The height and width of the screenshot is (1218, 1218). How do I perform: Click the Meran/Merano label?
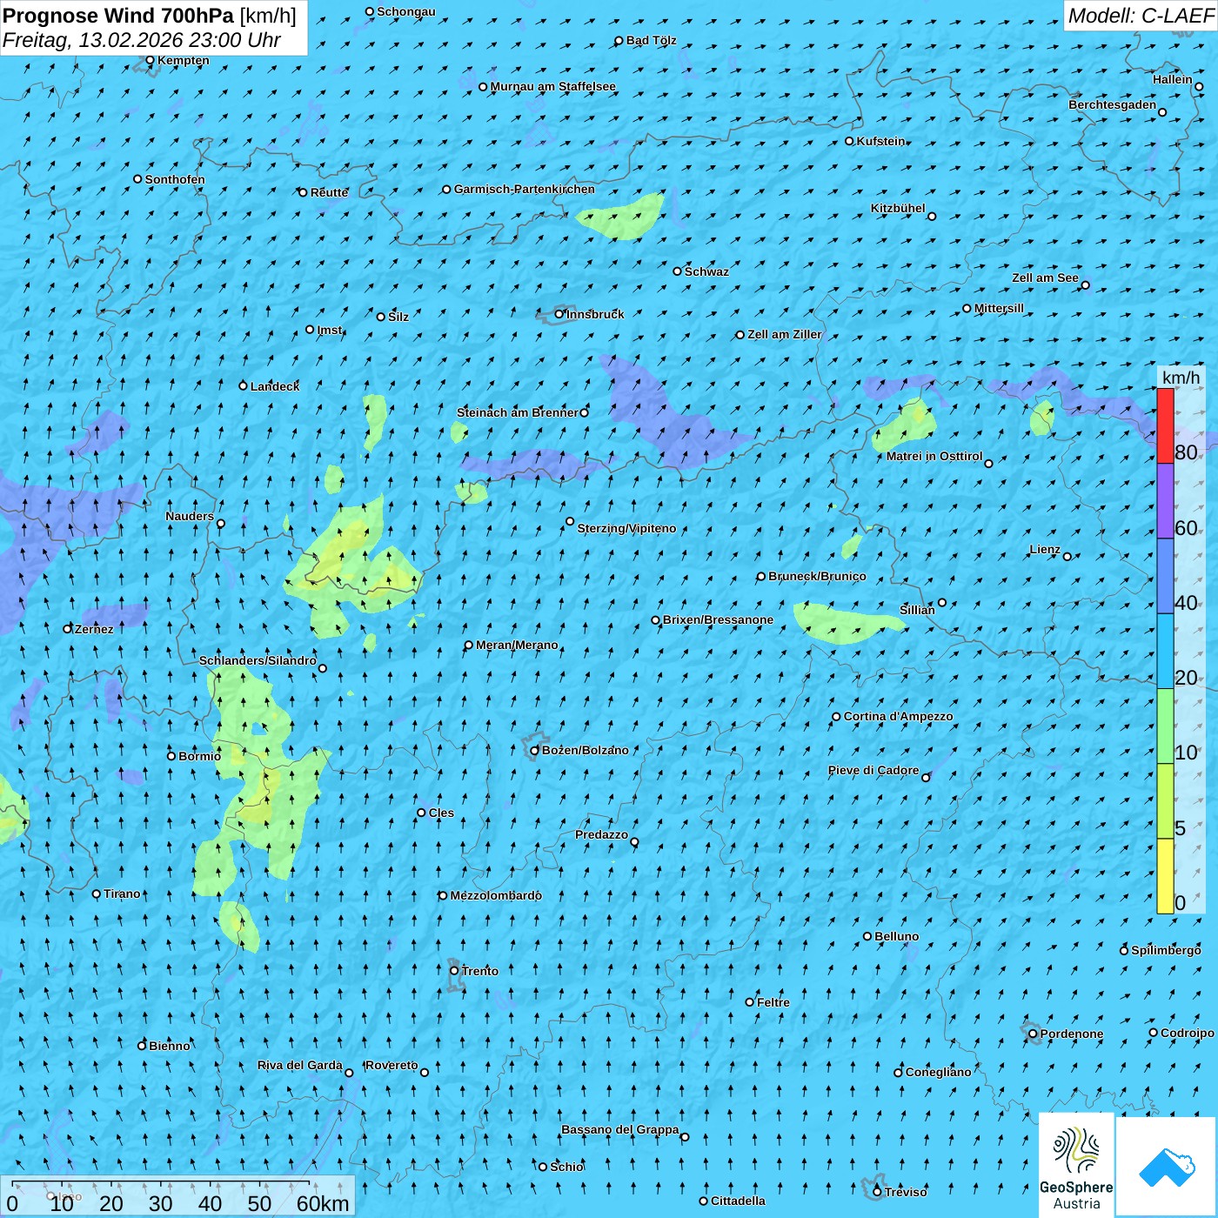[x=517, y=645]
